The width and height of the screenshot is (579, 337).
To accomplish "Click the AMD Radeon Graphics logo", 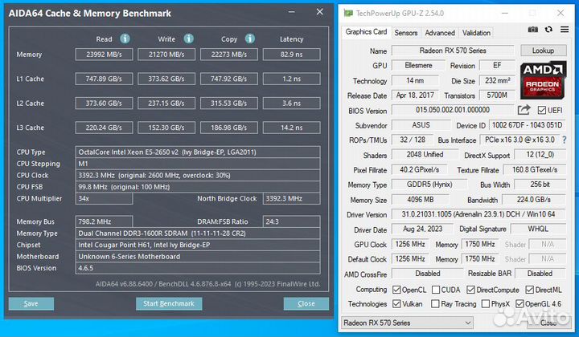I will [543, 81].
